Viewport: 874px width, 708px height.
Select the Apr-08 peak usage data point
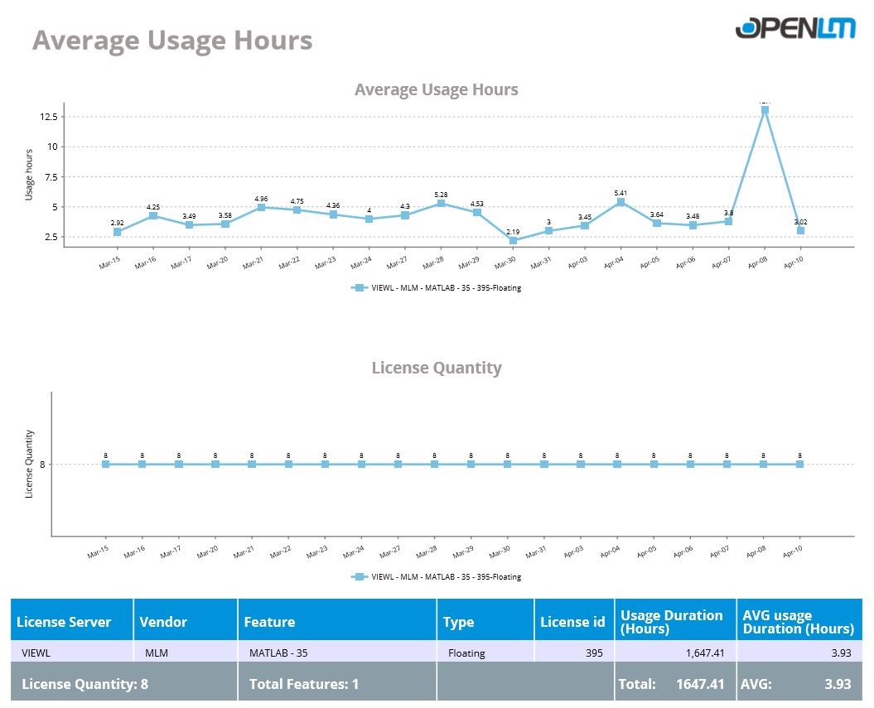click(x=765, y=109)
